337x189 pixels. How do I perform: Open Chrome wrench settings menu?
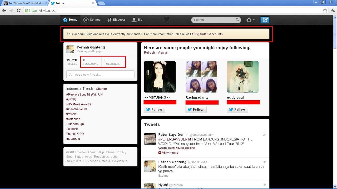333,10
